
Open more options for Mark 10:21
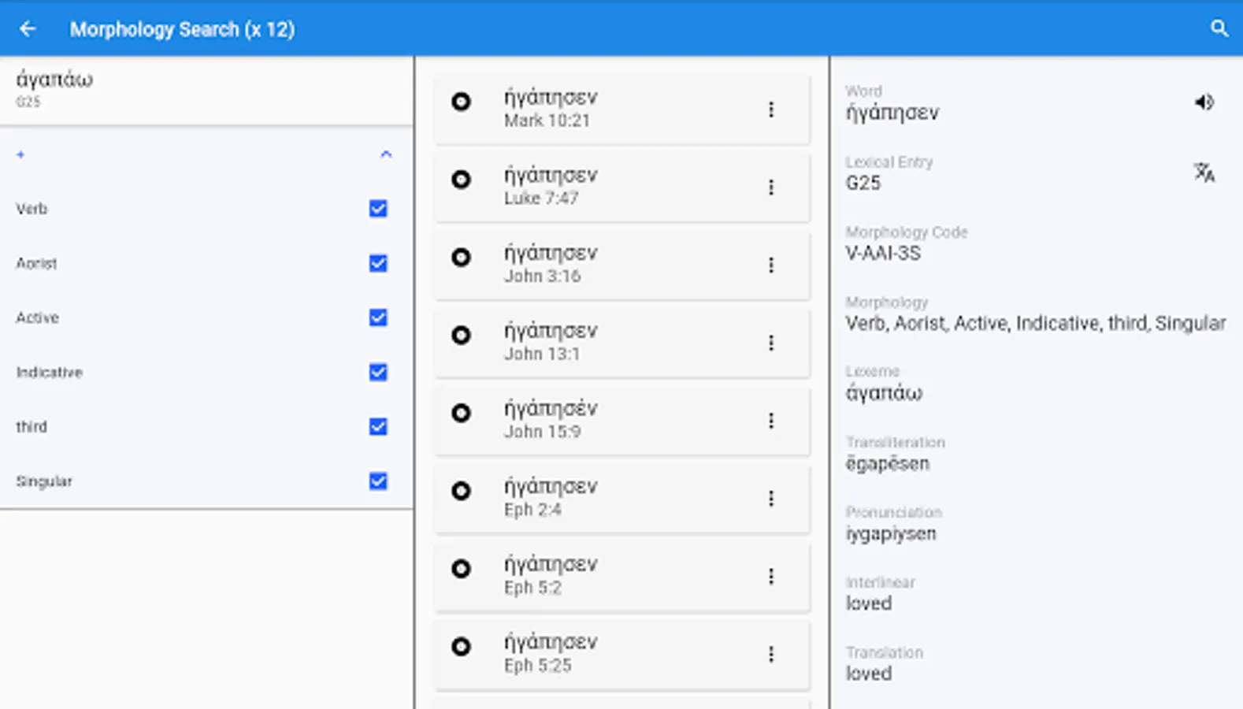771,110
